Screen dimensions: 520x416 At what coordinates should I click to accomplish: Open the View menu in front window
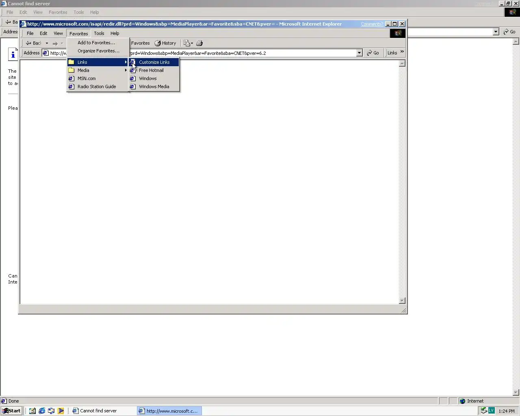(x=58, y=33)
